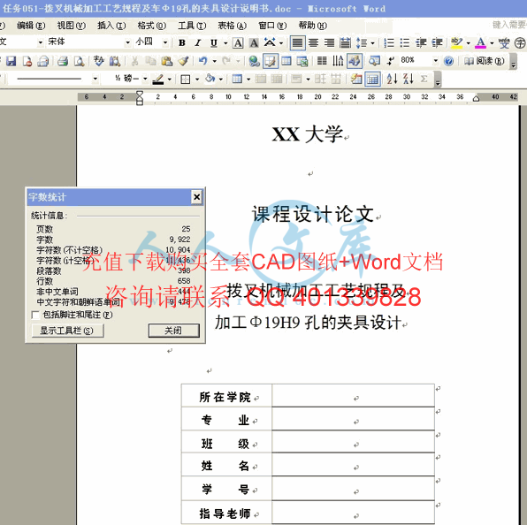This screenshot has width=527, height=525.
Task: Click the Microsoft Word Help question icon
Action: coord(448,61)
